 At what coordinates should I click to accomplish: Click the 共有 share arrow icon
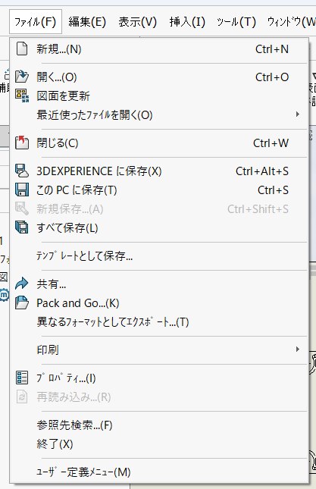coord(22,284)
